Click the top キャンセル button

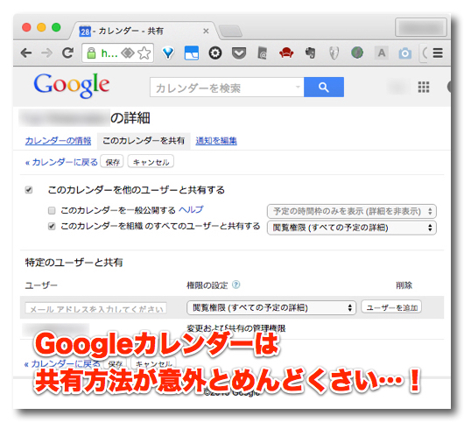click(151, 162)
